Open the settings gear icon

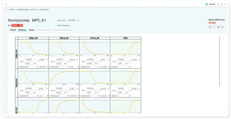pos(218,4)
